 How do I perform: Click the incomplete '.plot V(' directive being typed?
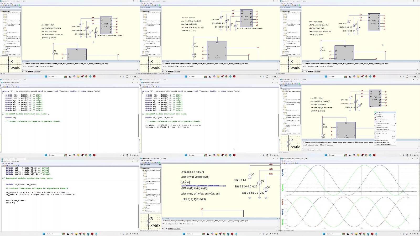point(185,182)
